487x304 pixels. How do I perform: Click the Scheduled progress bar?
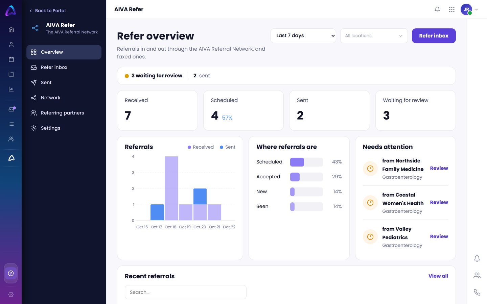click(x=306, y=162)
